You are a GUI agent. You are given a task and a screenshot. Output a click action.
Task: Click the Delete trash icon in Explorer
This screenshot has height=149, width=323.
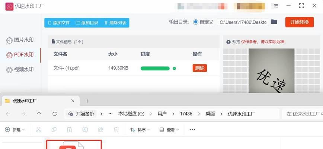click(116, 130)
